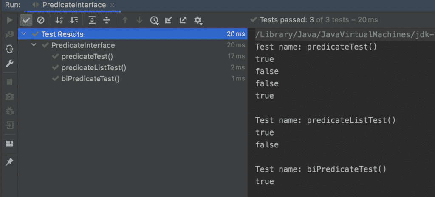The height and width of the screenshot is (197, 435).
Task: Close the PredicateInterface run tab
Action: tap(112, 5)
